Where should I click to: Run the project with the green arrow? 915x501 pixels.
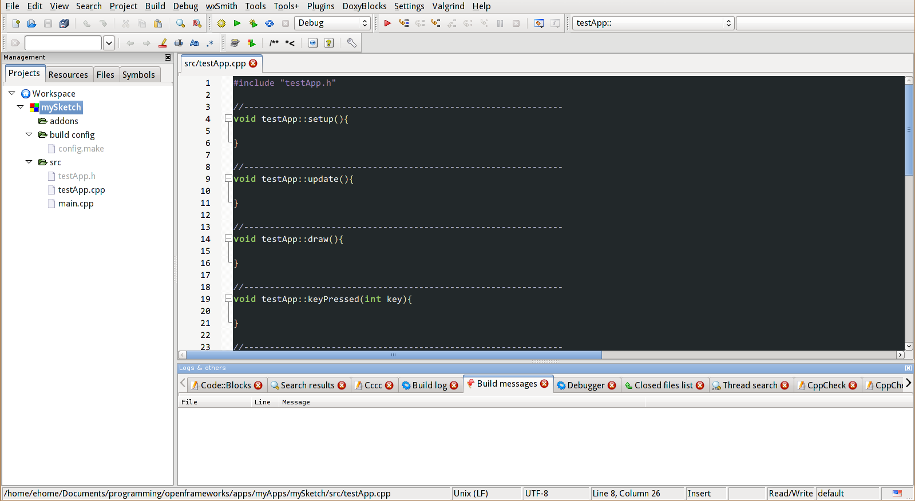(x=237, y=23)
